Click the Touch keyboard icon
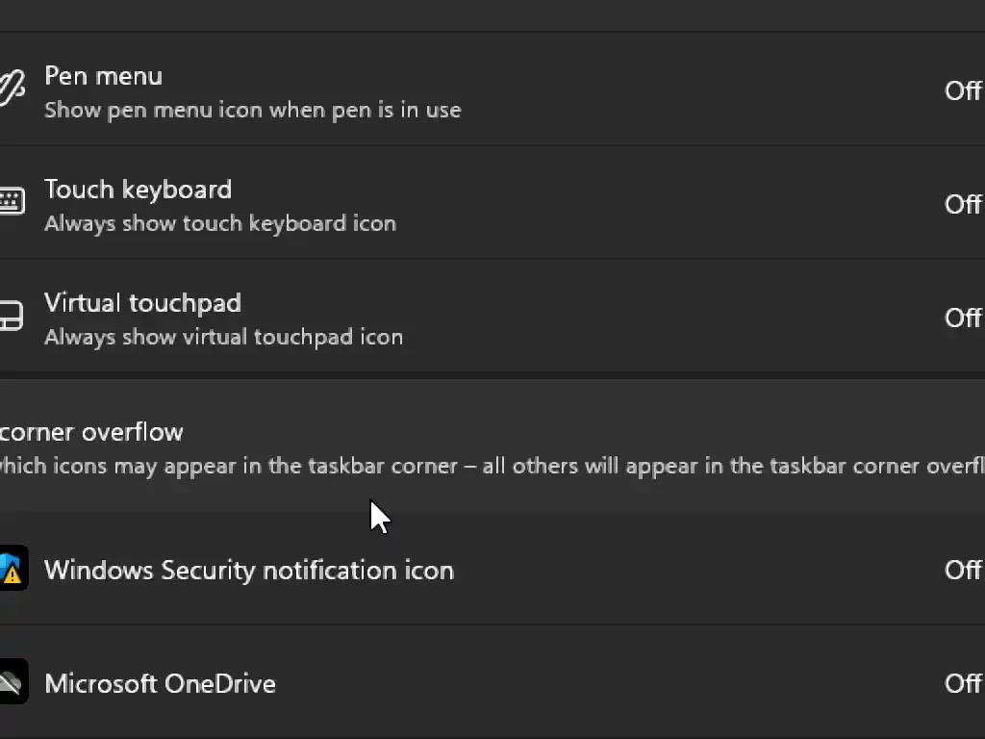Viewport: 985px width, 739px height. pyautogui.click(x=11, y=202)
